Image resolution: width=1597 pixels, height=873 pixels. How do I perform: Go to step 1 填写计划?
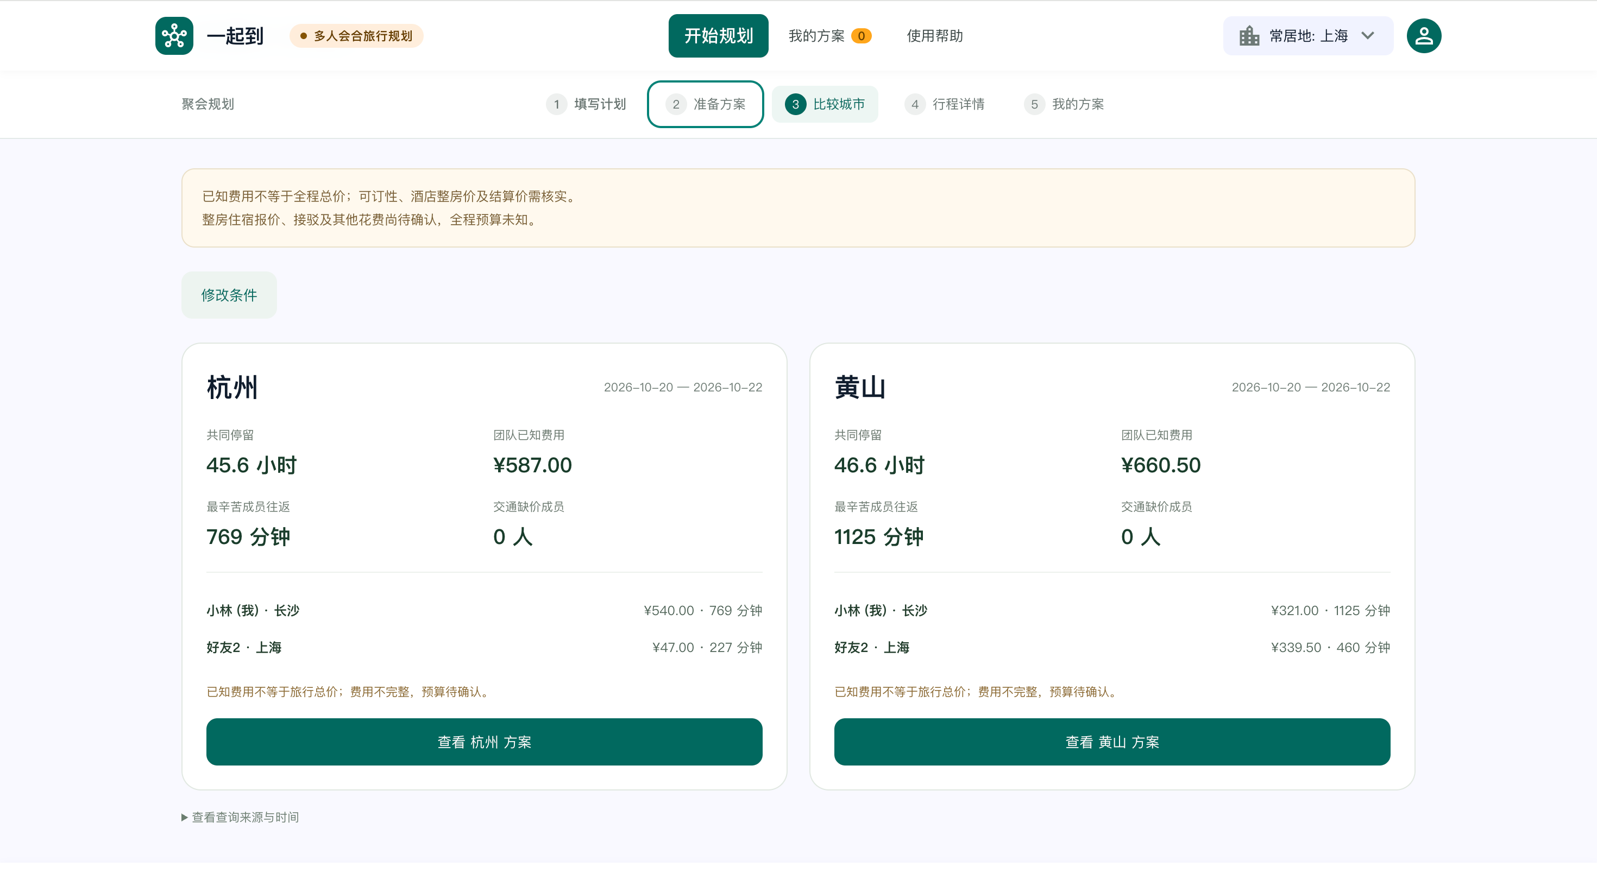[x=586, y=104]
